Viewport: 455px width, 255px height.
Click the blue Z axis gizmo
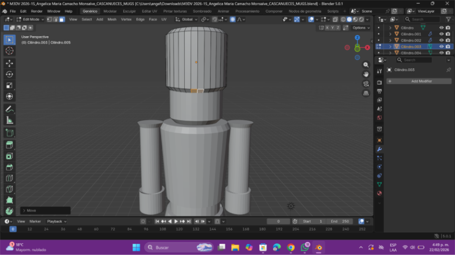tap(358, 38)
